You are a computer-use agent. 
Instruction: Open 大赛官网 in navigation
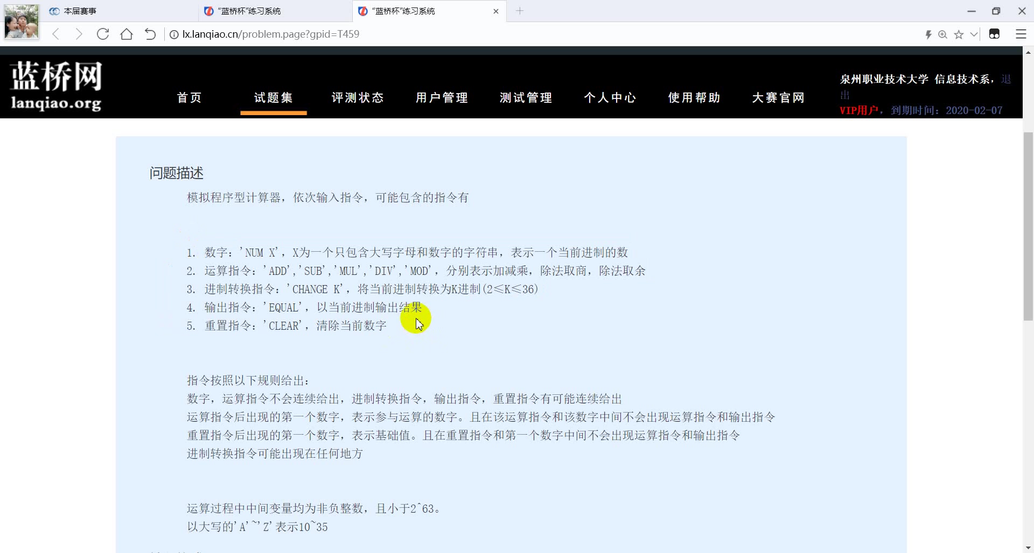(778, 97)
